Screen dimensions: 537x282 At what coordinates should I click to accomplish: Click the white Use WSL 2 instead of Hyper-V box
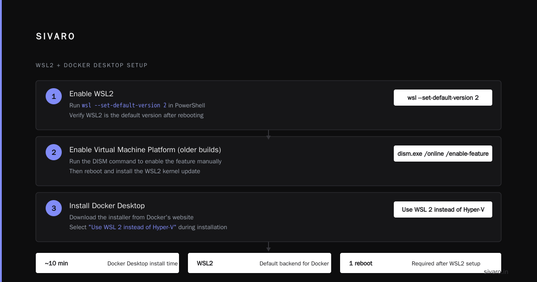[443, 209]
